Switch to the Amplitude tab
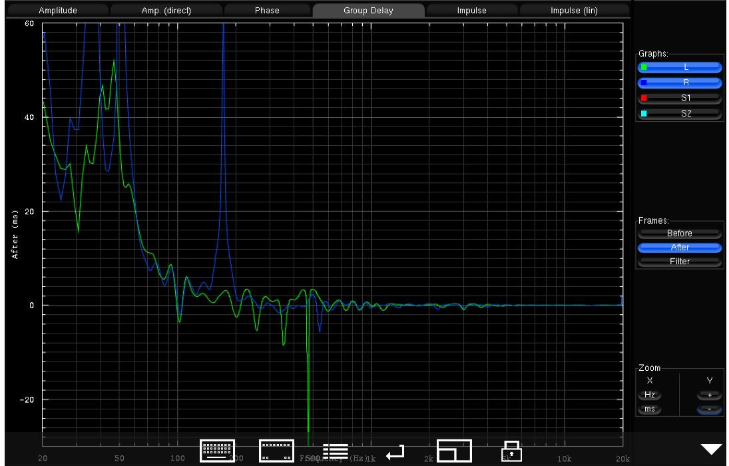 [57, 11]
